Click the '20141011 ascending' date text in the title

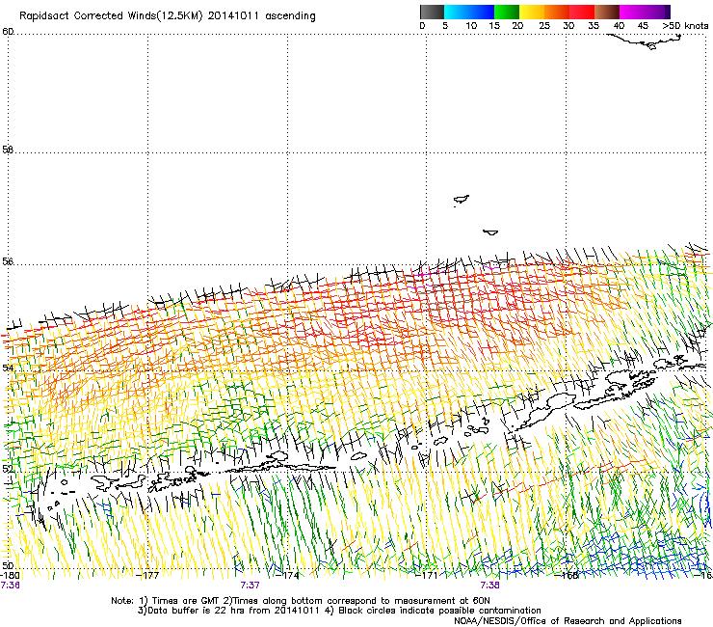(x=262, y=16)
